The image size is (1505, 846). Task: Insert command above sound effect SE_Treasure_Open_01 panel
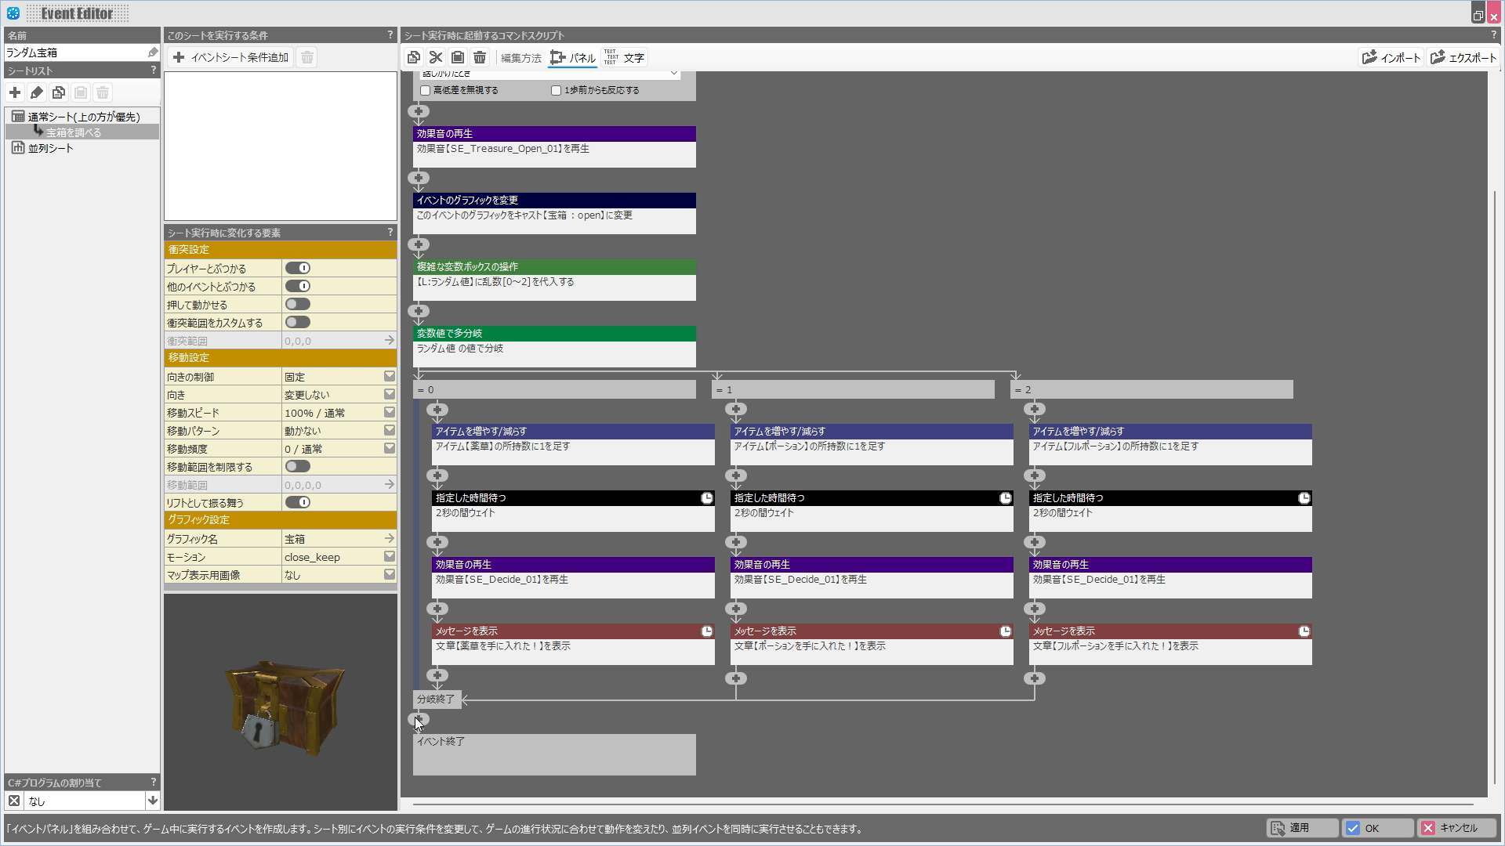coord(419,111)
